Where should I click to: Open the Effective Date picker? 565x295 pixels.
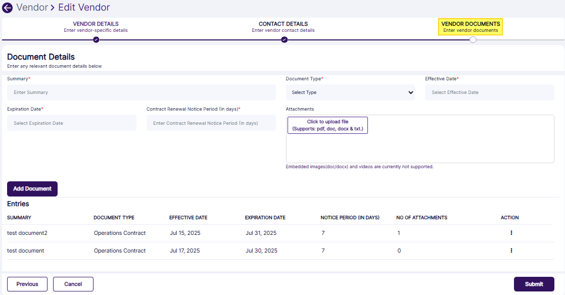point(489,92)
